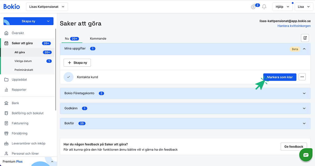Open the Bokio credits coin icon
Image resolution: width=315 pixels, height=166 pixels.
[x=253, y=7]
